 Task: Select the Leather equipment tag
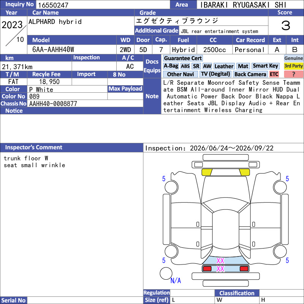pos(224,66)
